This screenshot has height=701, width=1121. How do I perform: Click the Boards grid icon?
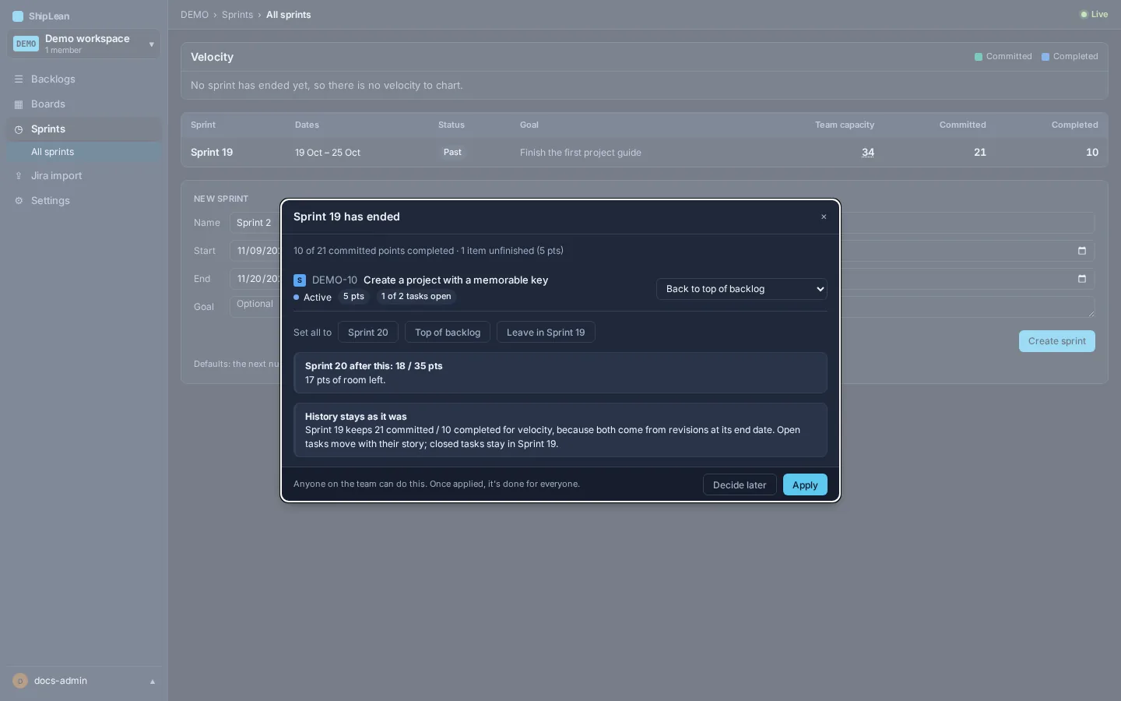[x=19, y=104]
